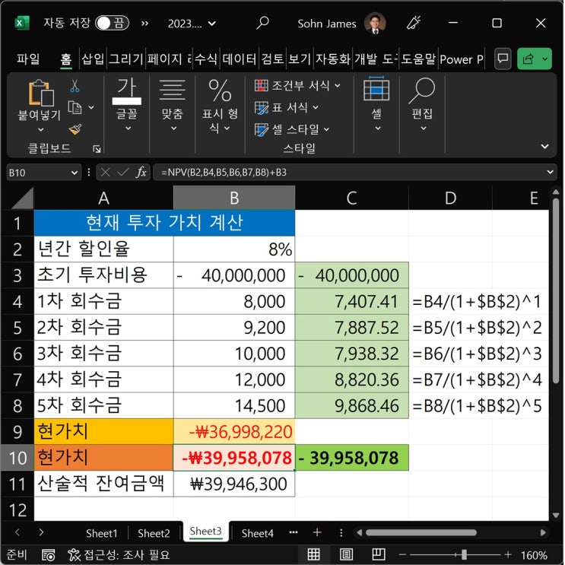Image resolution: width=565 pixels, height=565 pixels.
Task: Add a new sheet with plus button
Action: point(317,532)
